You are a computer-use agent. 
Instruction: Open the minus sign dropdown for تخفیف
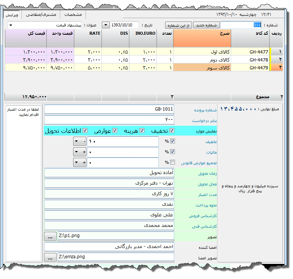[x=80, y=141]
